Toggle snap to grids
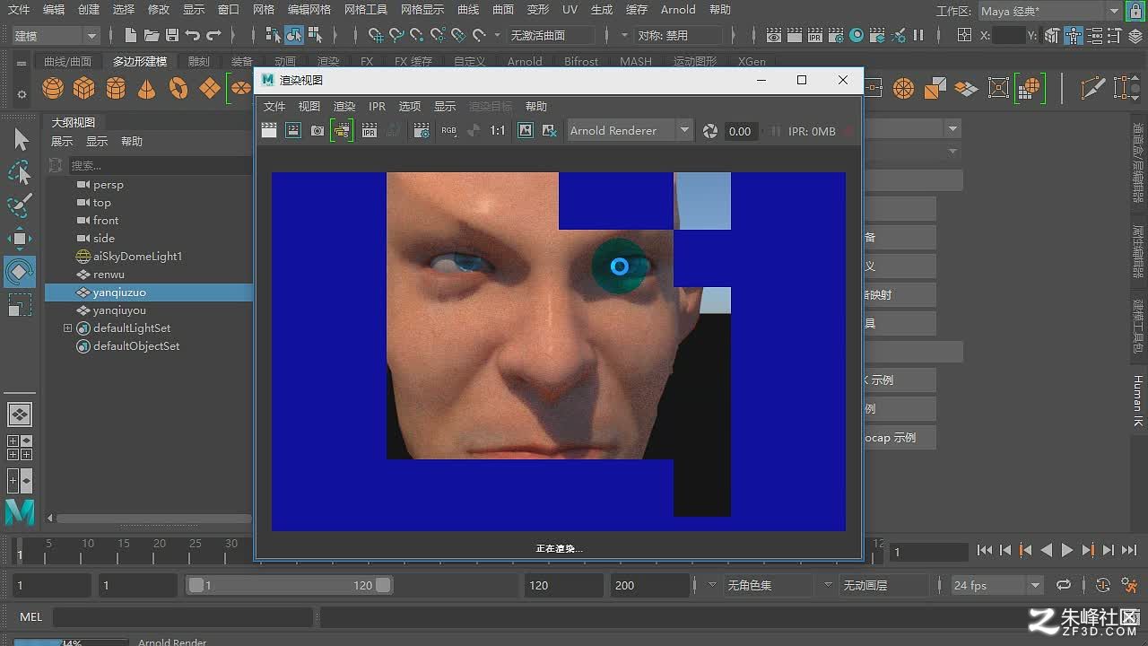Image resolution: width=1148 pixels, height=646 pixels. point(376,35)
